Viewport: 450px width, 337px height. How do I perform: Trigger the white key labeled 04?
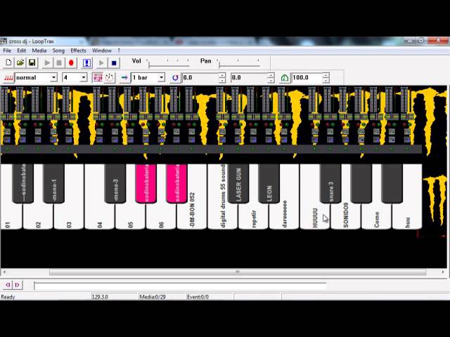100,218
